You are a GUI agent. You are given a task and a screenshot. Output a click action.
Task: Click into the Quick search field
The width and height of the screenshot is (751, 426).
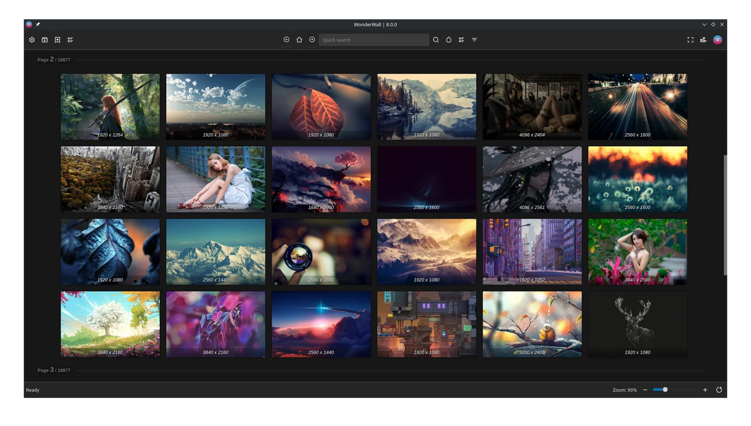point(374,40)
